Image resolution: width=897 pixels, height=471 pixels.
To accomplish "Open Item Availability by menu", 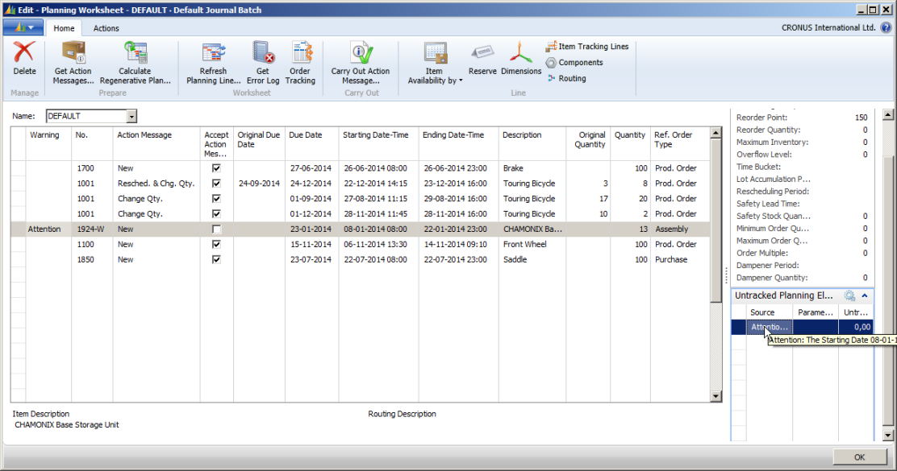I will (x=435, y=63).
